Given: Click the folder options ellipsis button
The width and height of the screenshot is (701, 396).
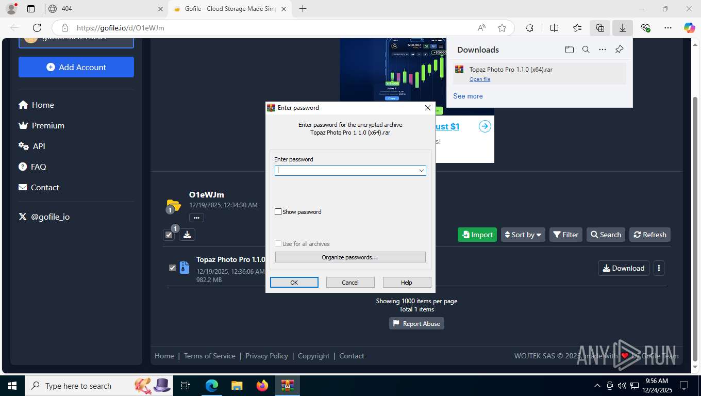Looking at the screenshot, I should click(x=196, y=218).
